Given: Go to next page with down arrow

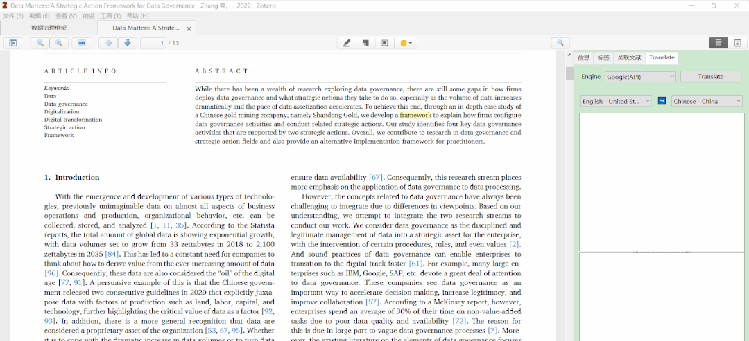Looking at the screenshot, I should click(x=128, y=43).
